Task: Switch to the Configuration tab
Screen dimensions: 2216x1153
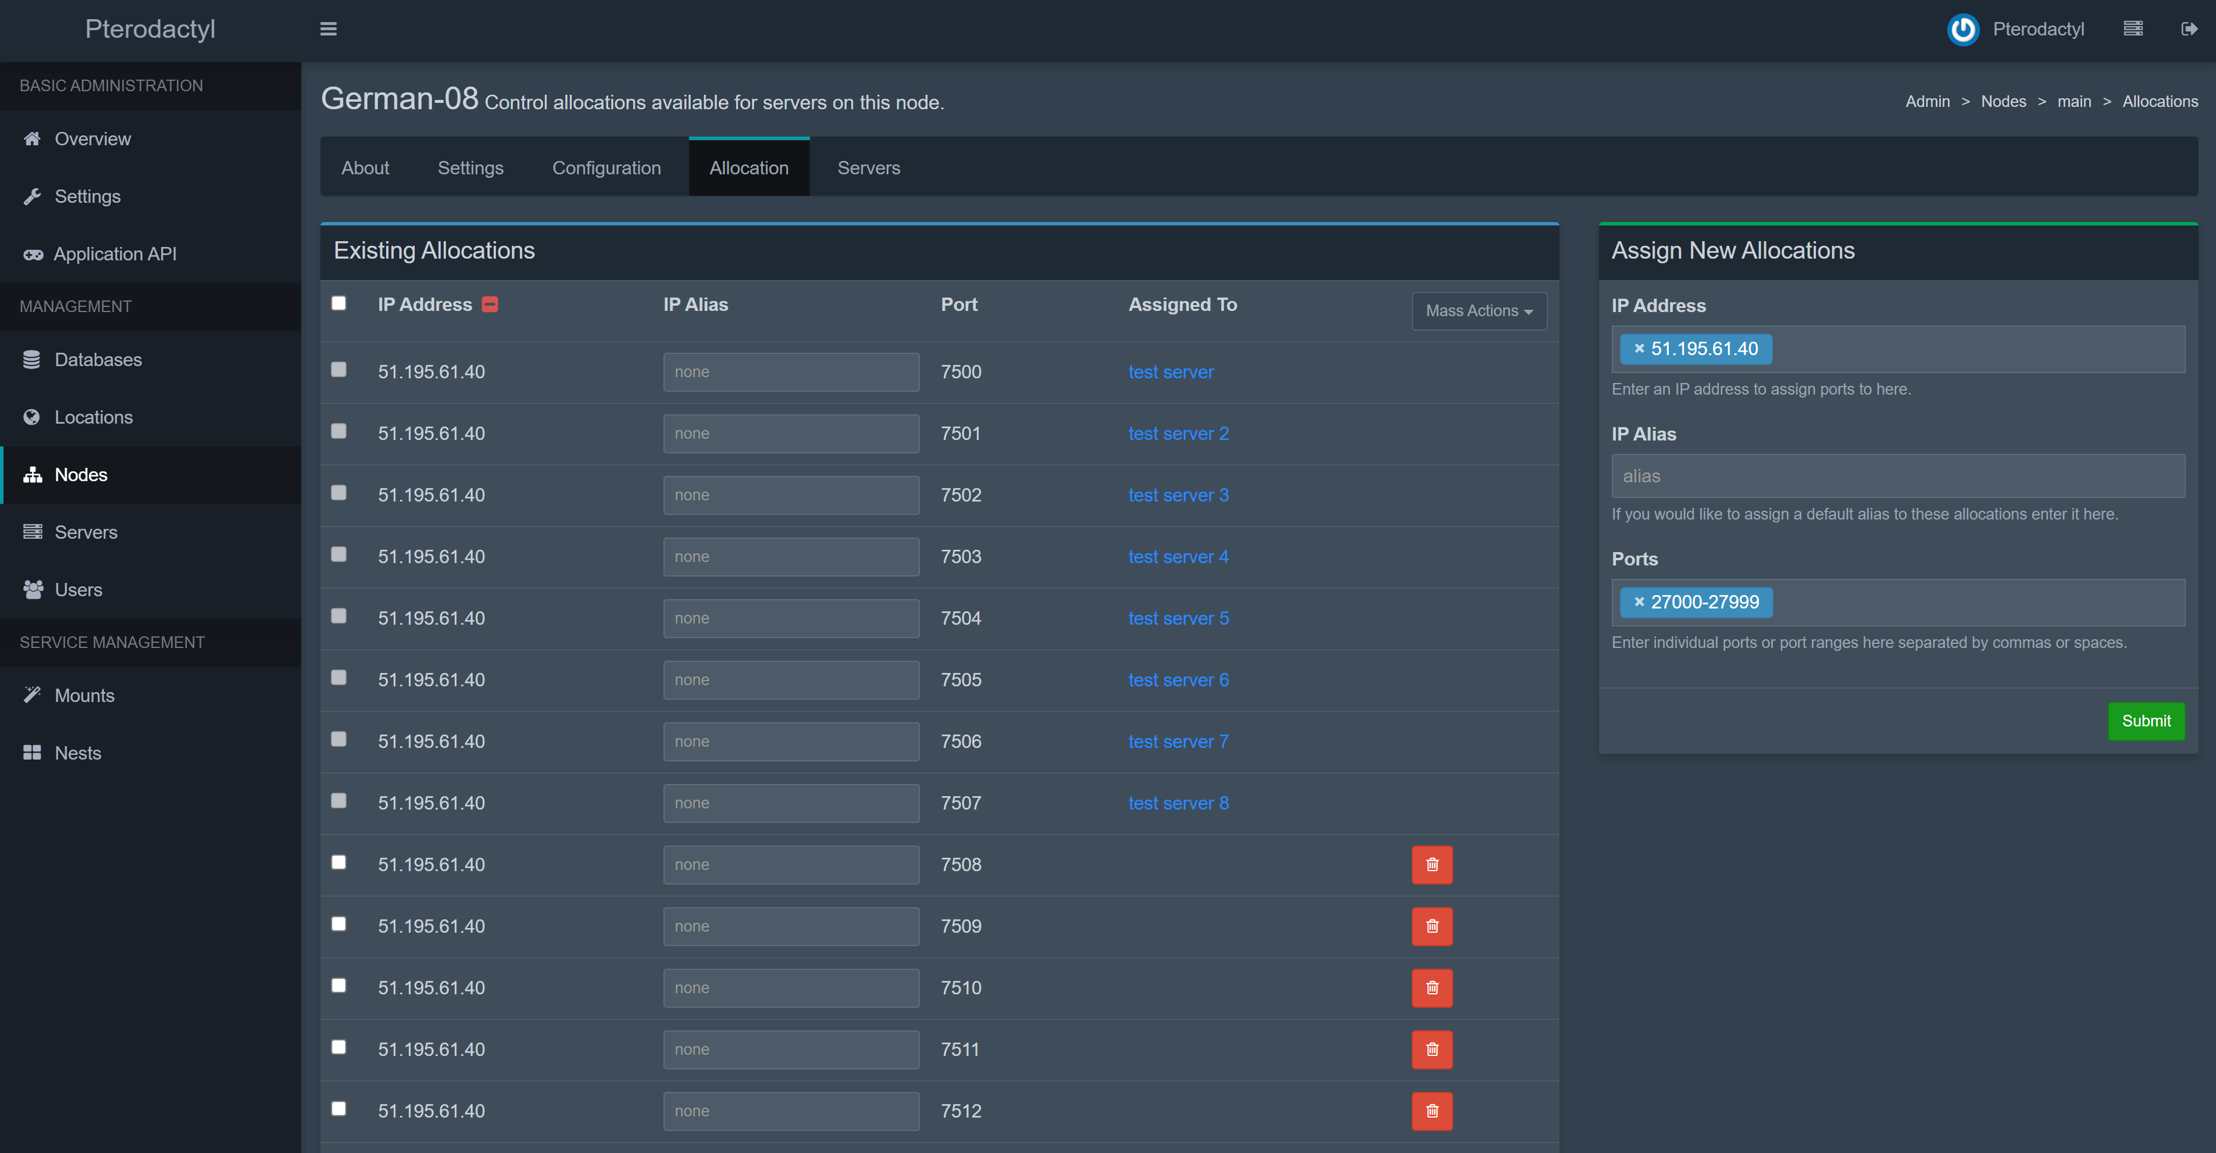Action: 605,167
